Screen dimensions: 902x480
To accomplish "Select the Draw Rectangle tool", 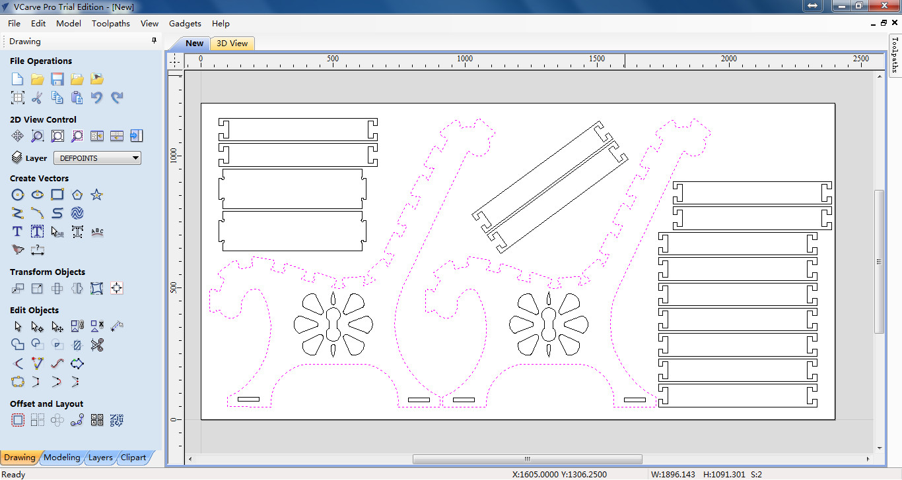I will click(57, 195).
